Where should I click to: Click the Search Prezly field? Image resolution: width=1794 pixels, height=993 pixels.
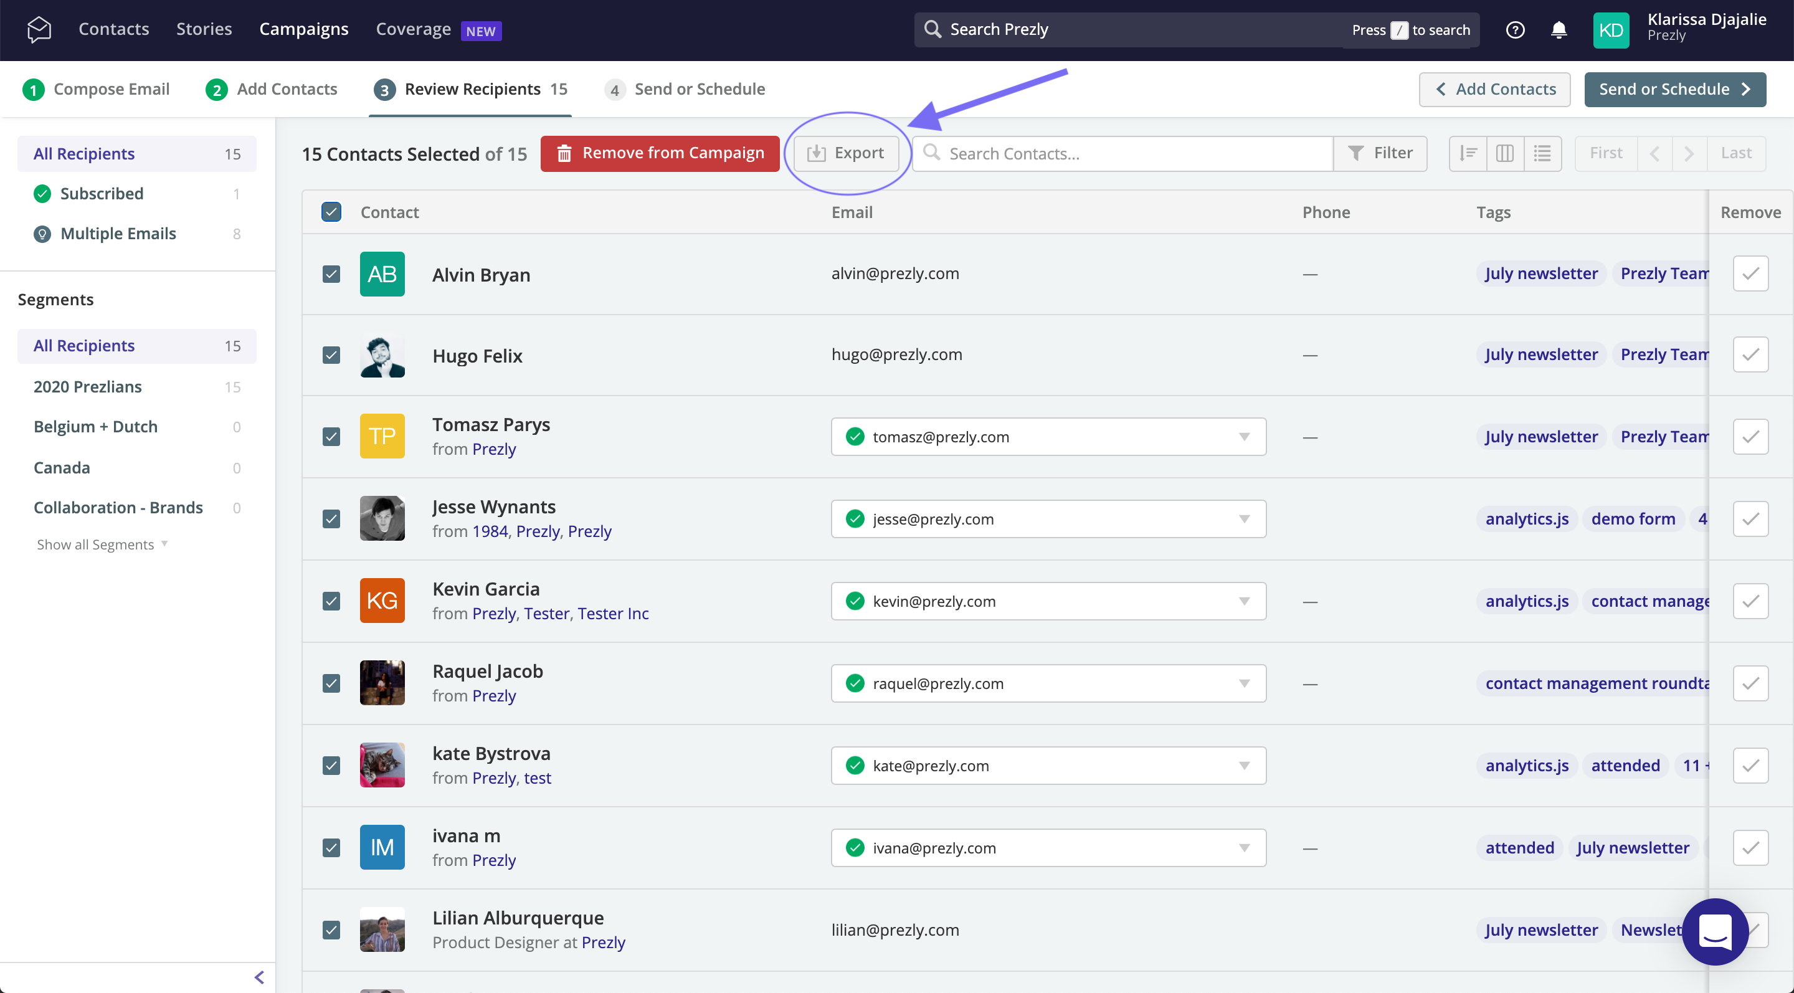click(1197, 29)
